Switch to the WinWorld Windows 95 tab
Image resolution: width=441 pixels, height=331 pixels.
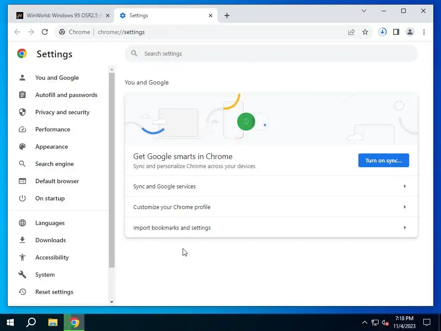[62, 16]
